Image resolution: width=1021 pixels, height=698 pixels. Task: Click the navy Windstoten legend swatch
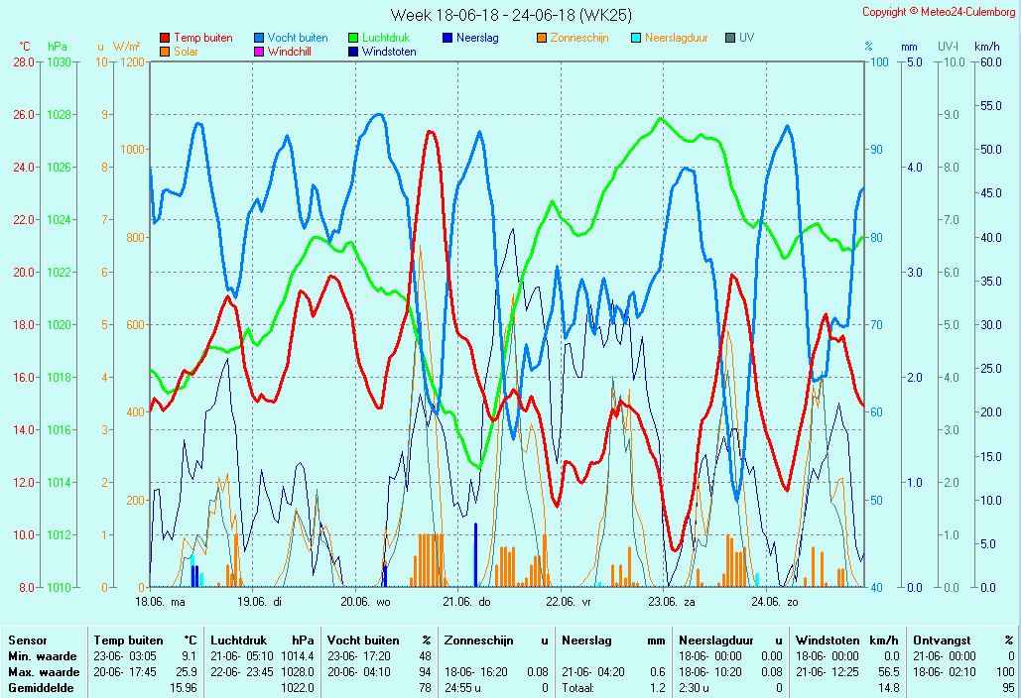(353, 52)
